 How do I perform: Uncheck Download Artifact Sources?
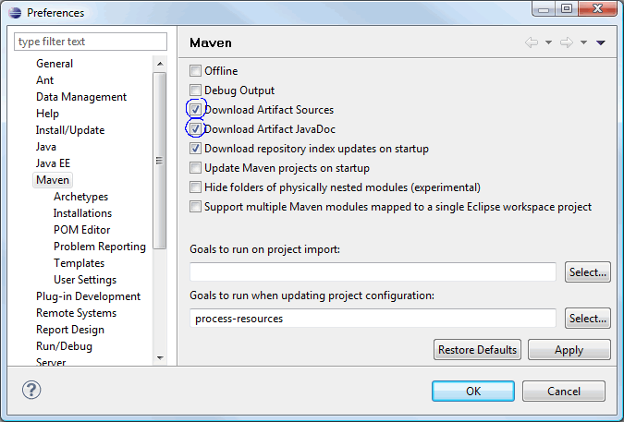(195, 109)
